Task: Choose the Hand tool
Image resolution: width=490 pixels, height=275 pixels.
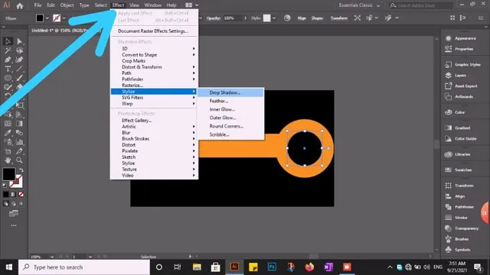Action: point(8,160)
